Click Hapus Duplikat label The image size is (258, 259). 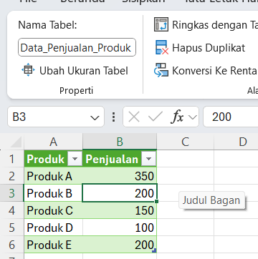coord(209,48)
